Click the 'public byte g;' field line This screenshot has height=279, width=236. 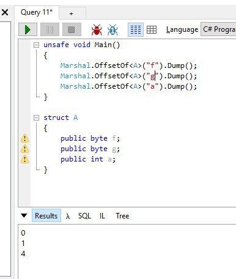pos(90,149)
